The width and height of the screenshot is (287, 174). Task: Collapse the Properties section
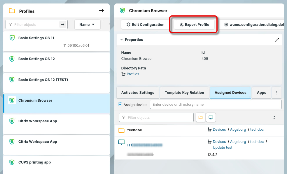point(121,40)
